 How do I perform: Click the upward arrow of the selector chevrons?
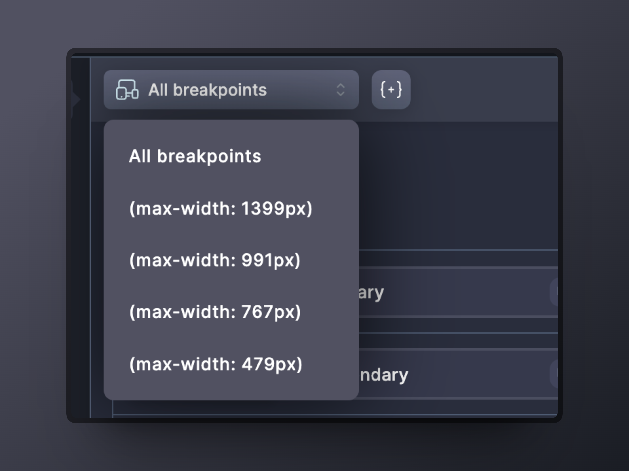point(341,86)
